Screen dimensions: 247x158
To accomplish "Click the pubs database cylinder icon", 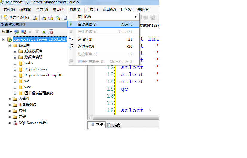I will click(x=21, y=63).
